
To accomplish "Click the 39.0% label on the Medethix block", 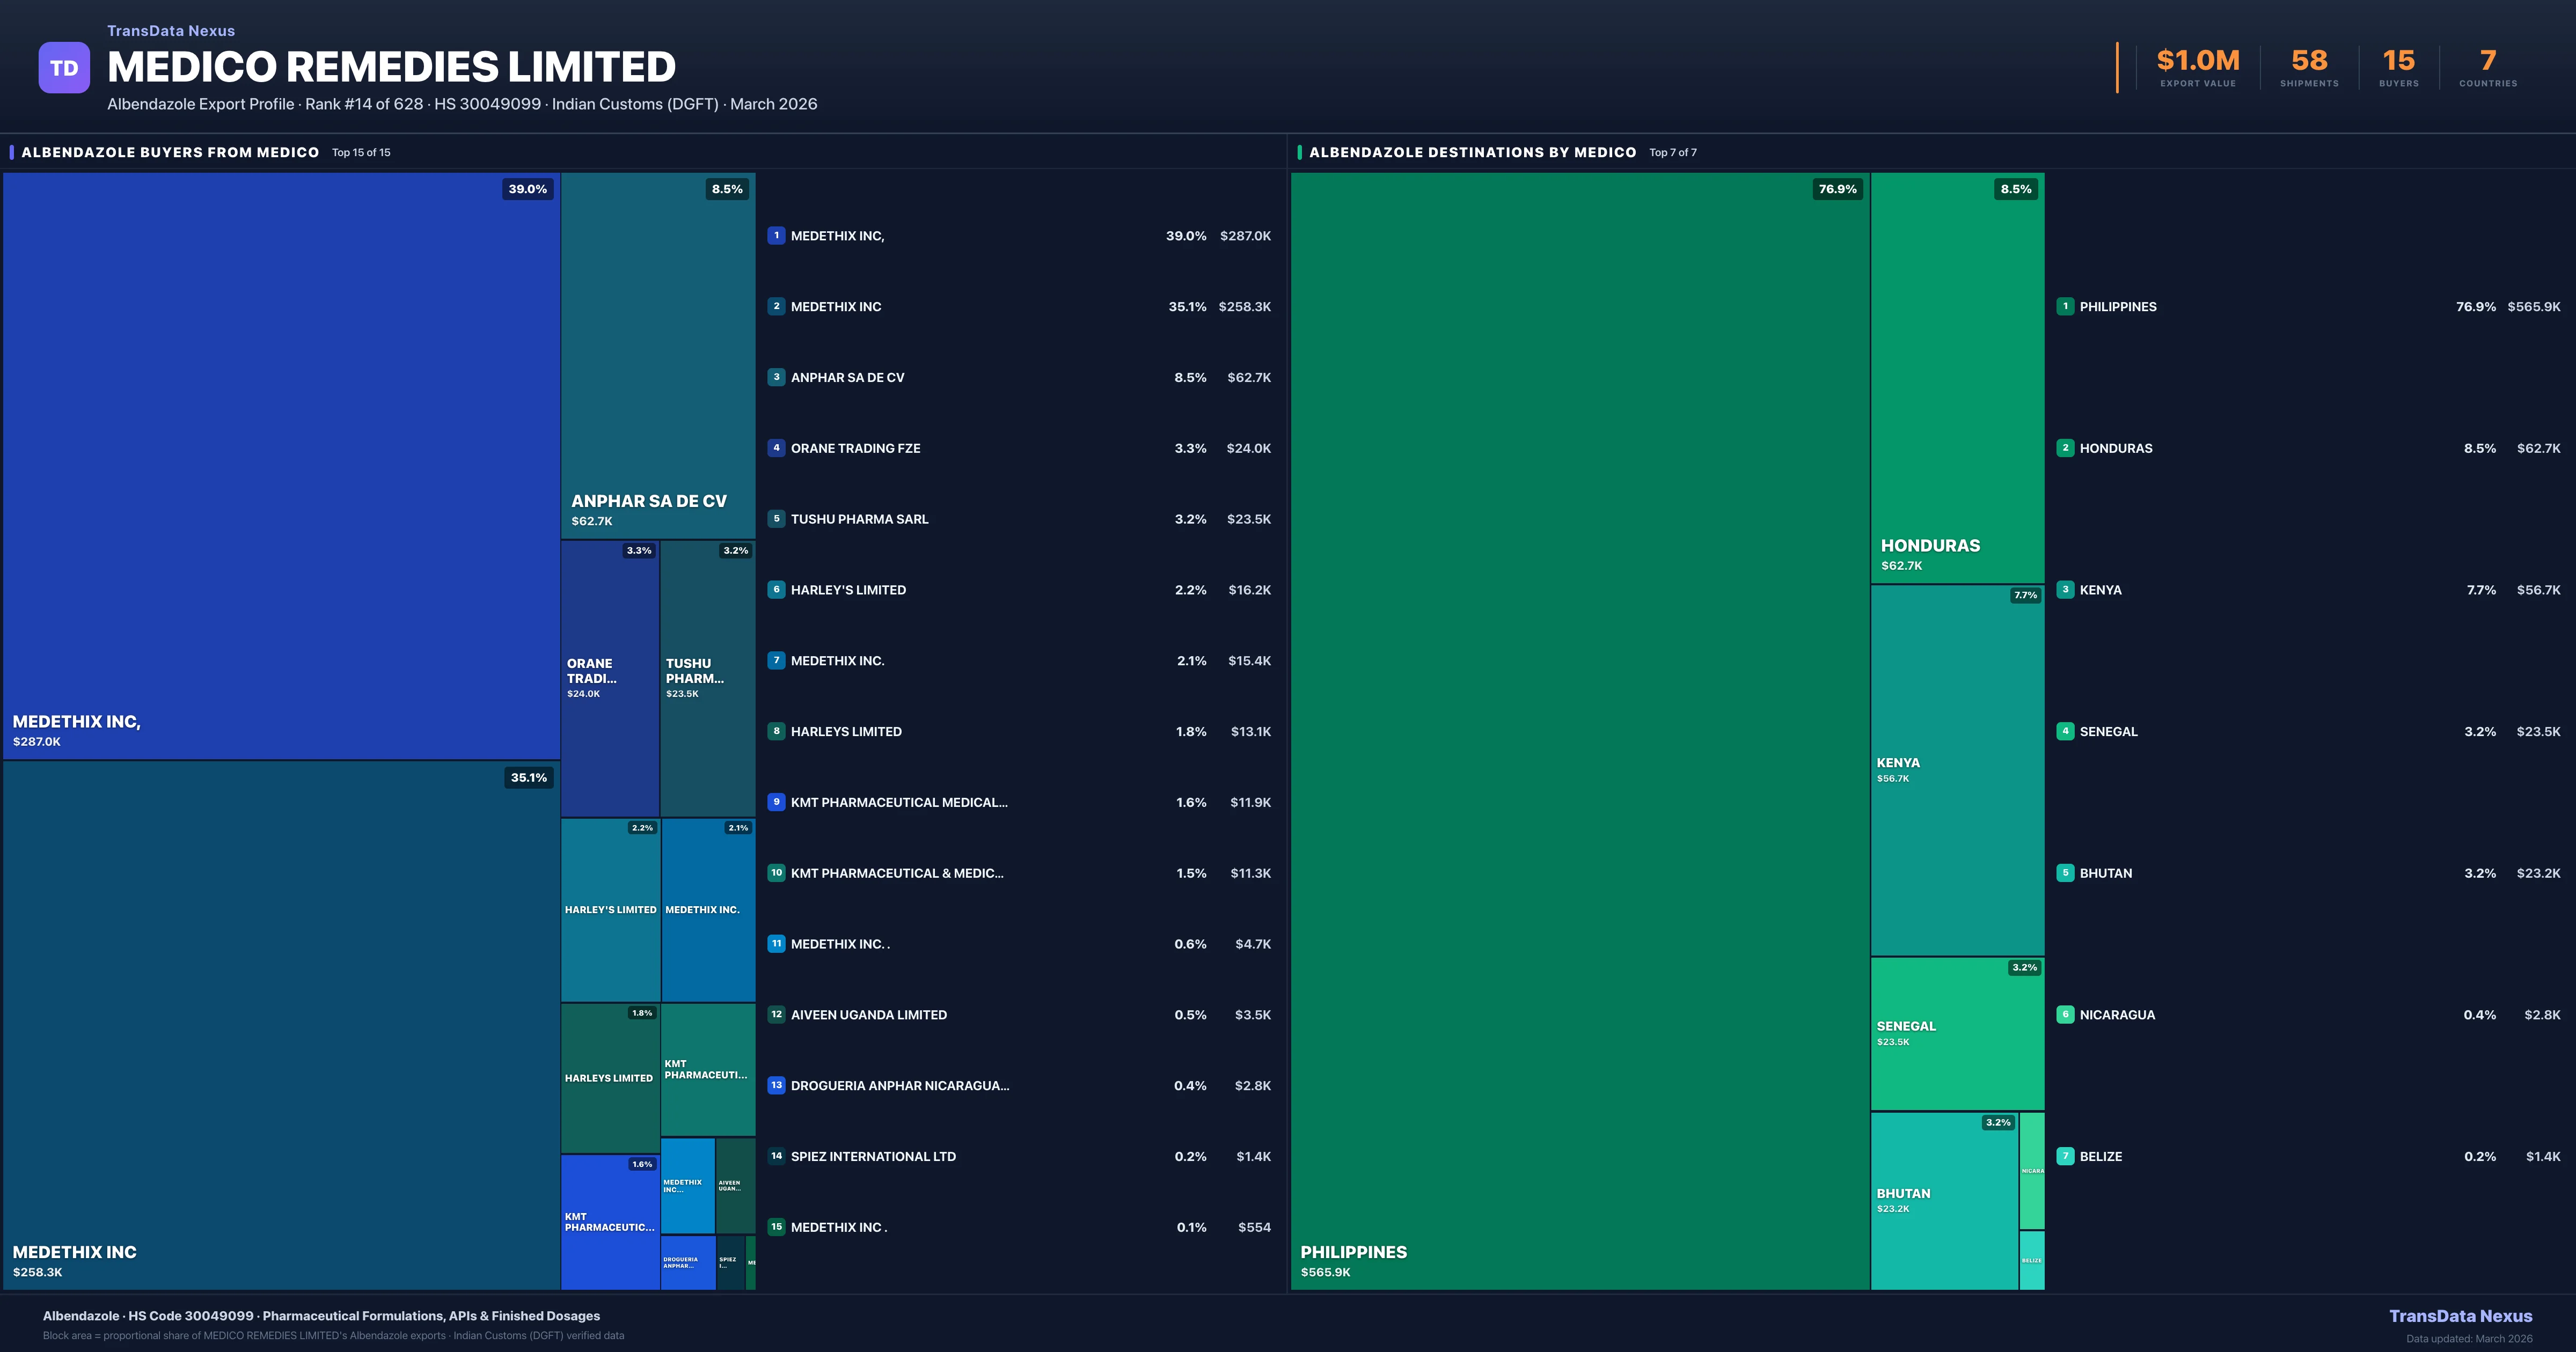I will tap(527, 189).
